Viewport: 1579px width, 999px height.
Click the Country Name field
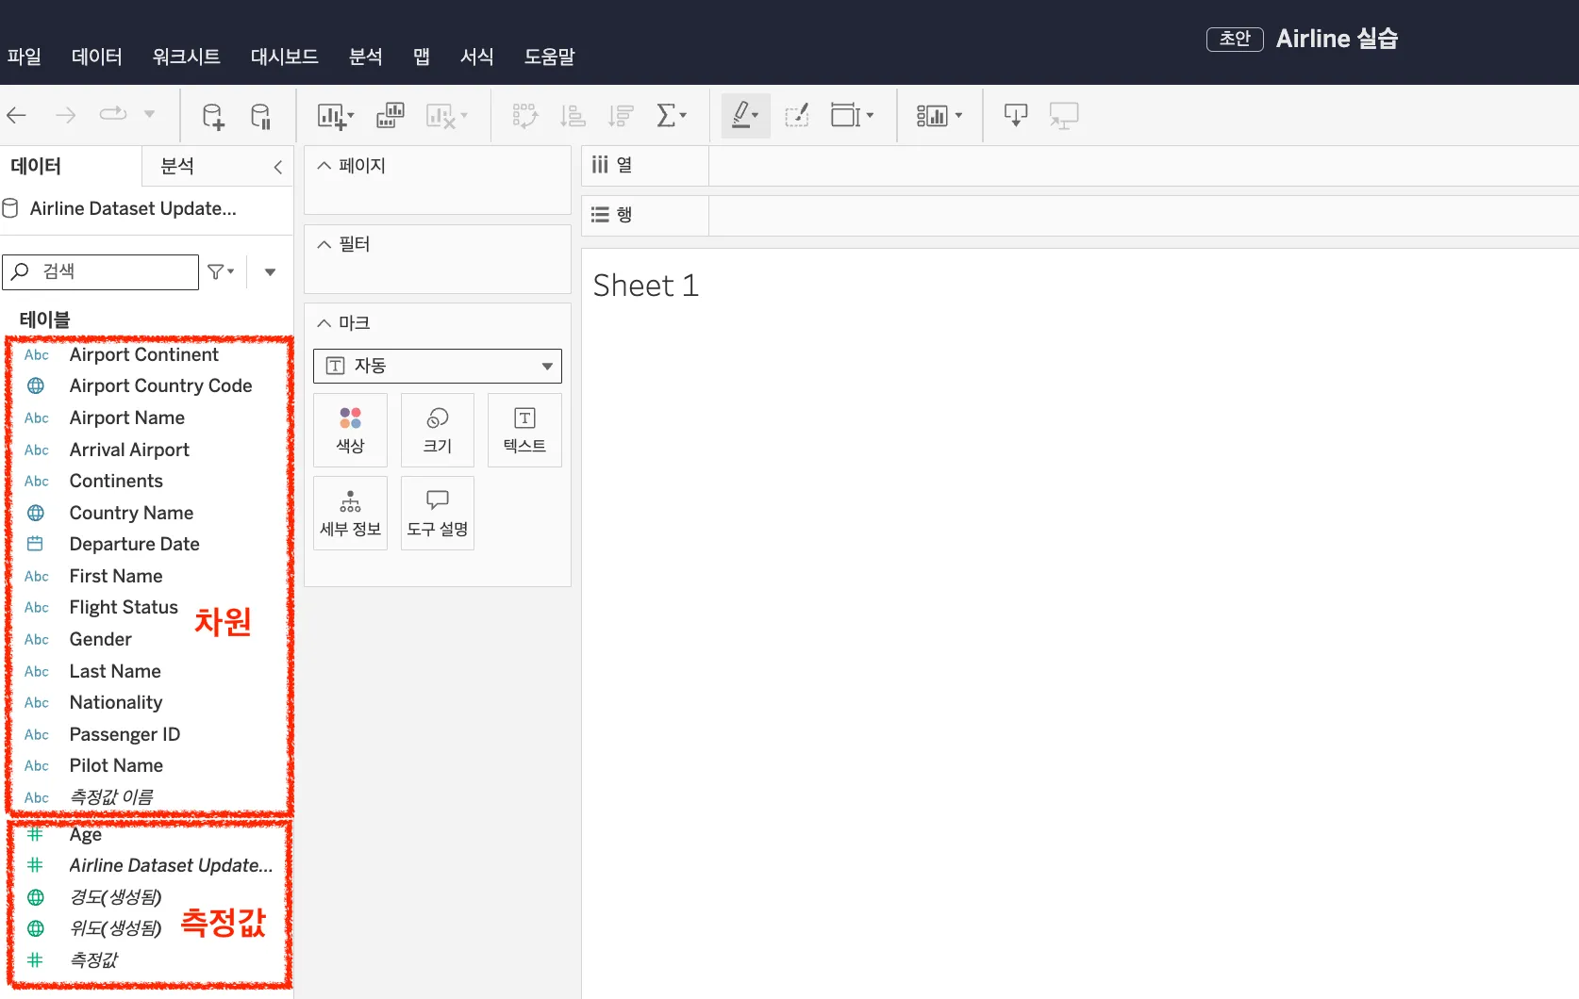[131, 513]
